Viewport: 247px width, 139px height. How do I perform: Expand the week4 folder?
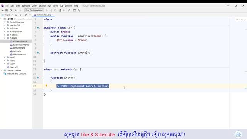4,64
